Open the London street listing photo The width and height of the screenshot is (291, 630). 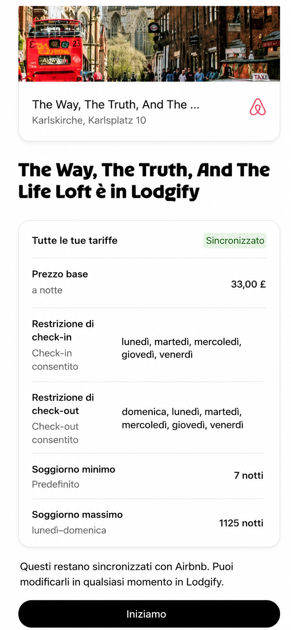click(x=149, y=44)
